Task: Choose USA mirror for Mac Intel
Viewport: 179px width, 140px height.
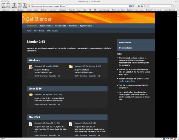Action: (76, 135)
